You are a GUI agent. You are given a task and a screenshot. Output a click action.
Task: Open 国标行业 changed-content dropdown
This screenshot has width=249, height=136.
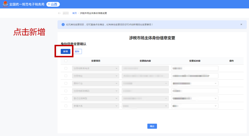(x=195, y=83)
